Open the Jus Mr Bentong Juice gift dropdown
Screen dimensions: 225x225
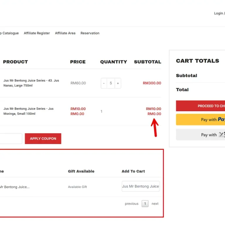pyautogui.click(x=141, y=186)
